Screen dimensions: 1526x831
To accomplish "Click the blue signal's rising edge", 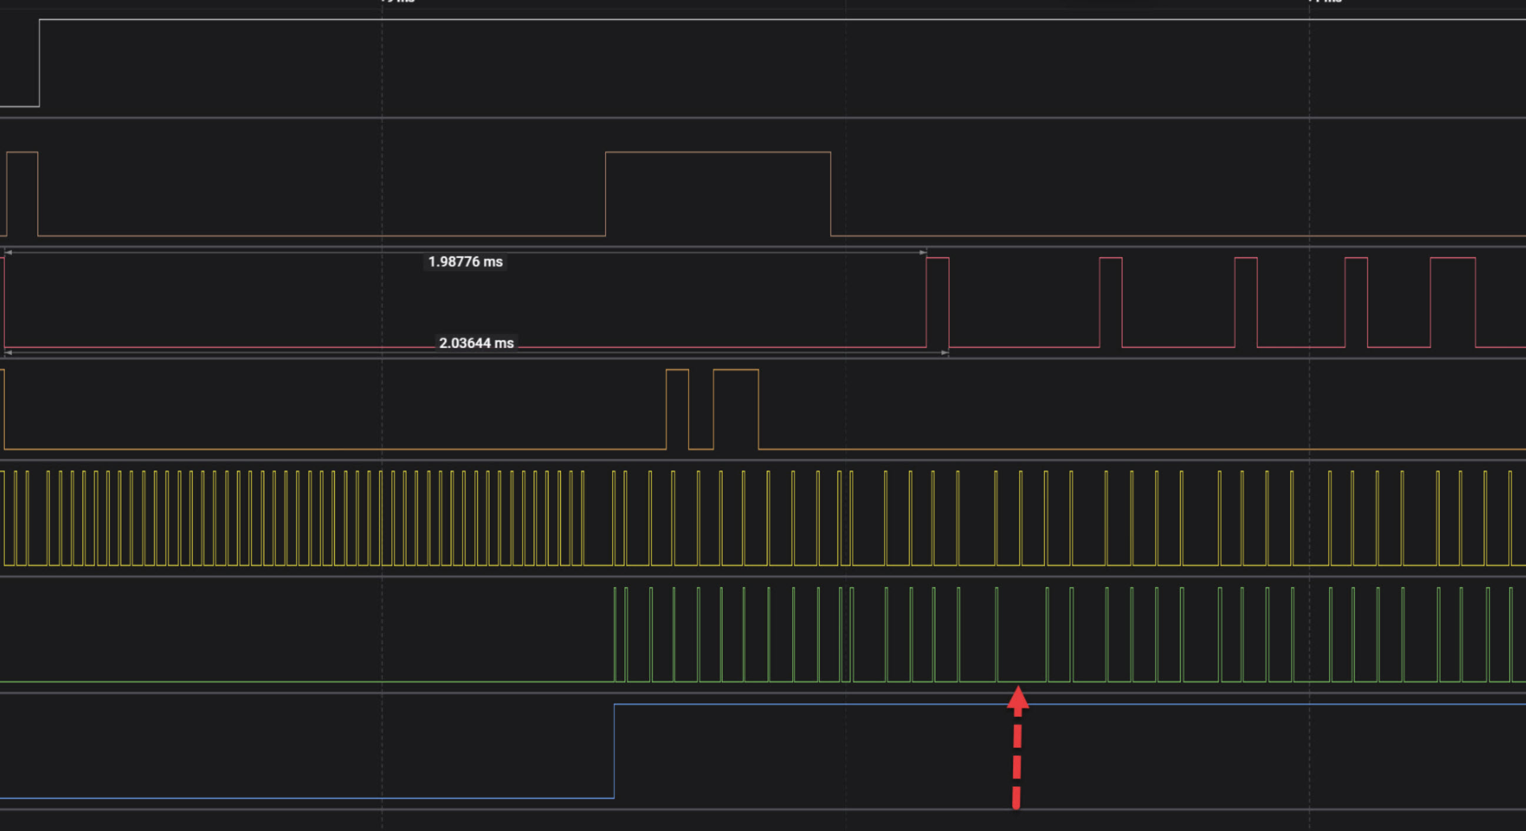I will tap(614, 750).
